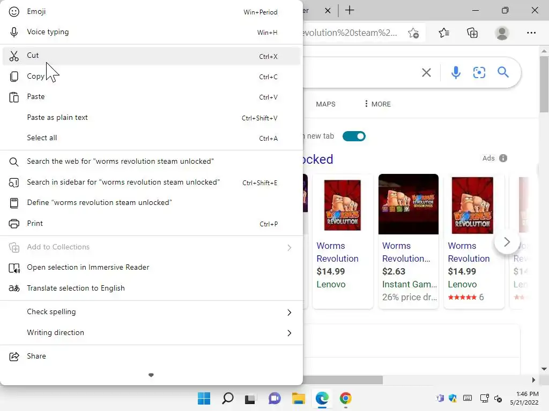The height and width of the screenshot is (411, 549).
Task: Open the Ads info icon
Action: tap(503, 158)
